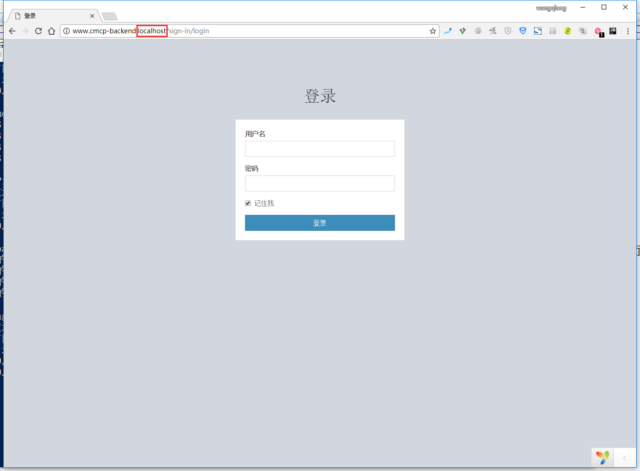Open the green checkmark code extension
The width and height of the screenshot is (640, 471).
point(463,31)
